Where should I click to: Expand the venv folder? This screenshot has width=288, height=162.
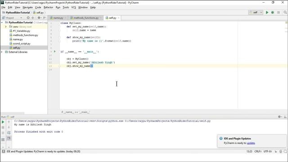[6, 27]
